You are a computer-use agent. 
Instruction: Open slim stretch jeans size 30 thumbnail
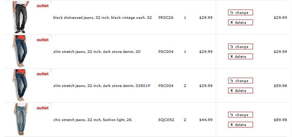click(x=21, y=51)
